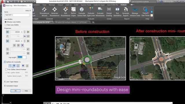Image resolution: width=185 pixels, height=104 pixels.
Task: Click the Before construction aerial image
Action: tap(90, 58)
